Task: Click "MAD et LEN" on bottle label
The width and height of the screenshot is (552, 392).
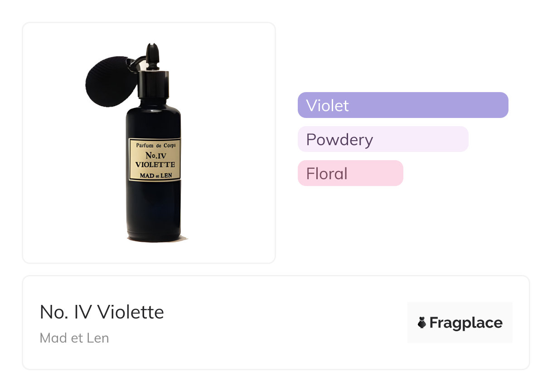Action: click(x=155, y=175)
